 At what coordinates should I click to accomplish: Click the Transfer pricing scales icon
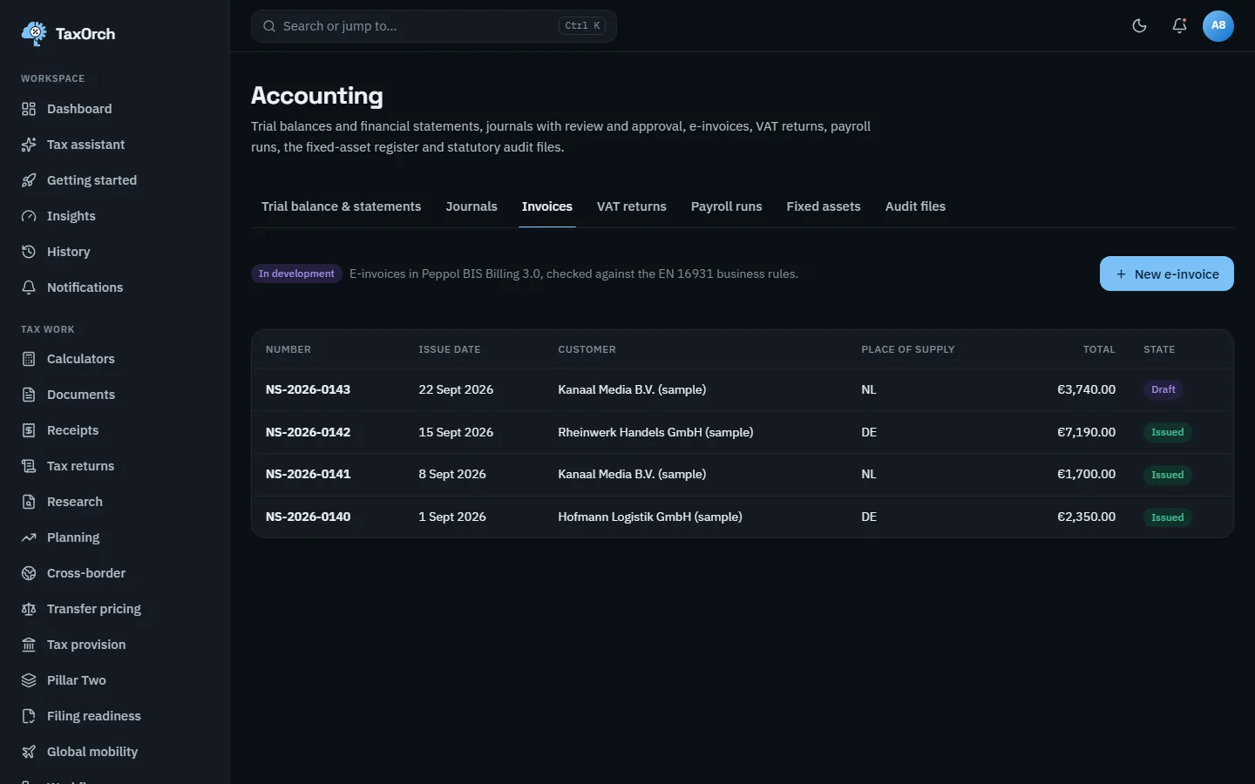29,609
